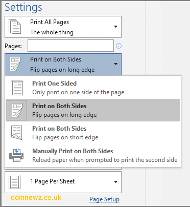
Task: Click 'The whole thing' text
Action: (52, 32)
